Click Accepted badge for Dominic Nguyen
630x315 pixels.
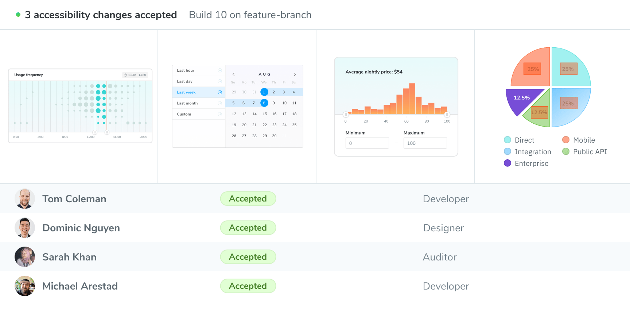pyautogui.click(x=248, y=228)
